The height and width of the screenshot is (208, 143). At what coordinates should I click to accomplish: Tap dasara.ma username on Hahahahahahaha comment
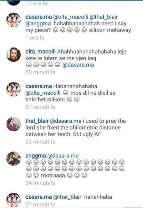click(x=39, y=86)
